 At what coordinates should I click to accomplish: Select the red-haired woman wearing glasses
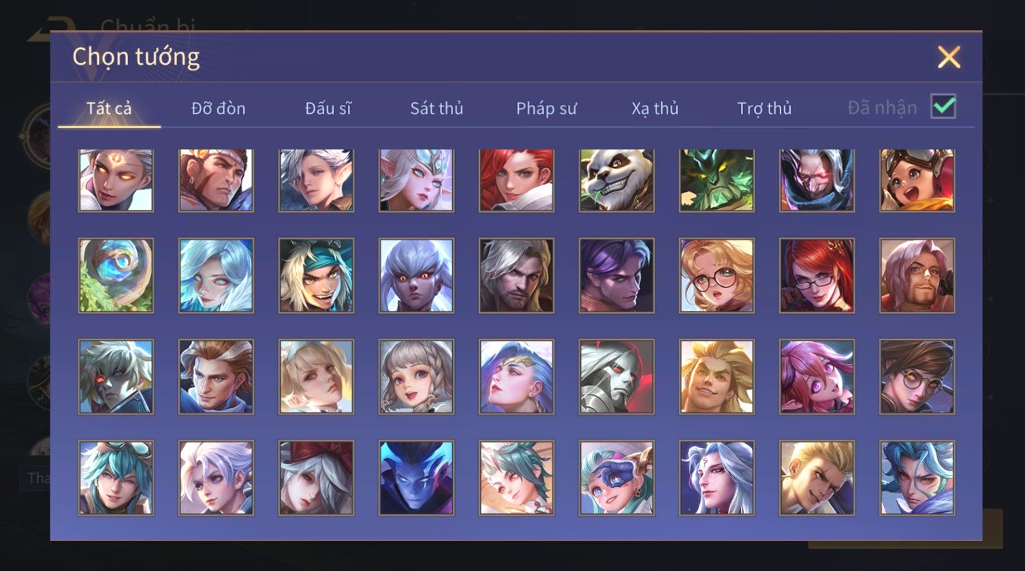tap(817, 275)
